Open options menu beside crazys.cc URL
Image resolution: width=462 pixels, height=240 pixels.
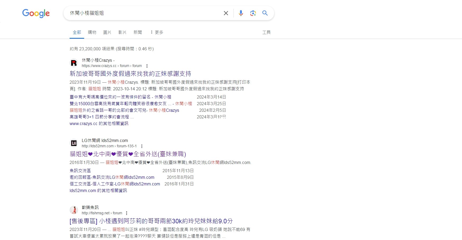point(147,66)
